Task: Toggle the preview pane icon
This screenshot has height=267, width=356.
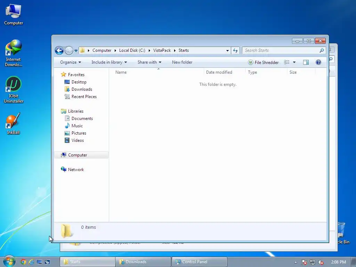Action: [x=306, y=62]
